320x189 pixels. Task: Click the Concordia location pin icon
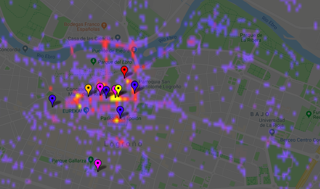click(x=25, y=48)
